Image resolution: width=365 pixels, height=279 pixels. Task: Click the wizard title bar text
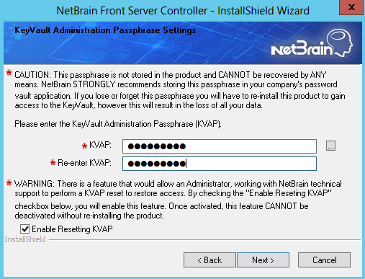(x=183, y=11)
